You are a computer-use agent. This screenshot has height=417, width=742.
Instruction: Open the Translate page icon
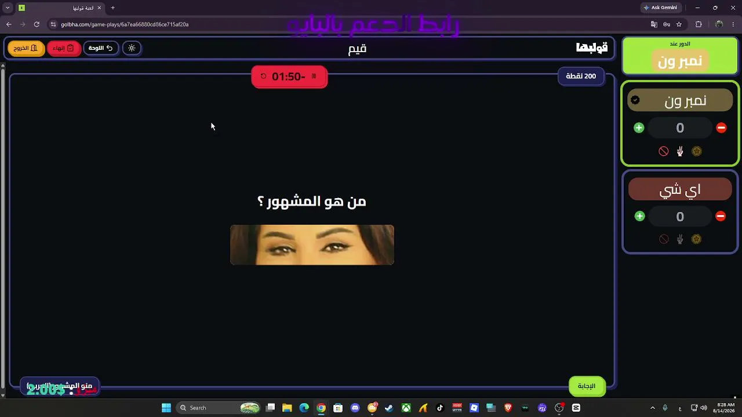(x=654, y=24)
